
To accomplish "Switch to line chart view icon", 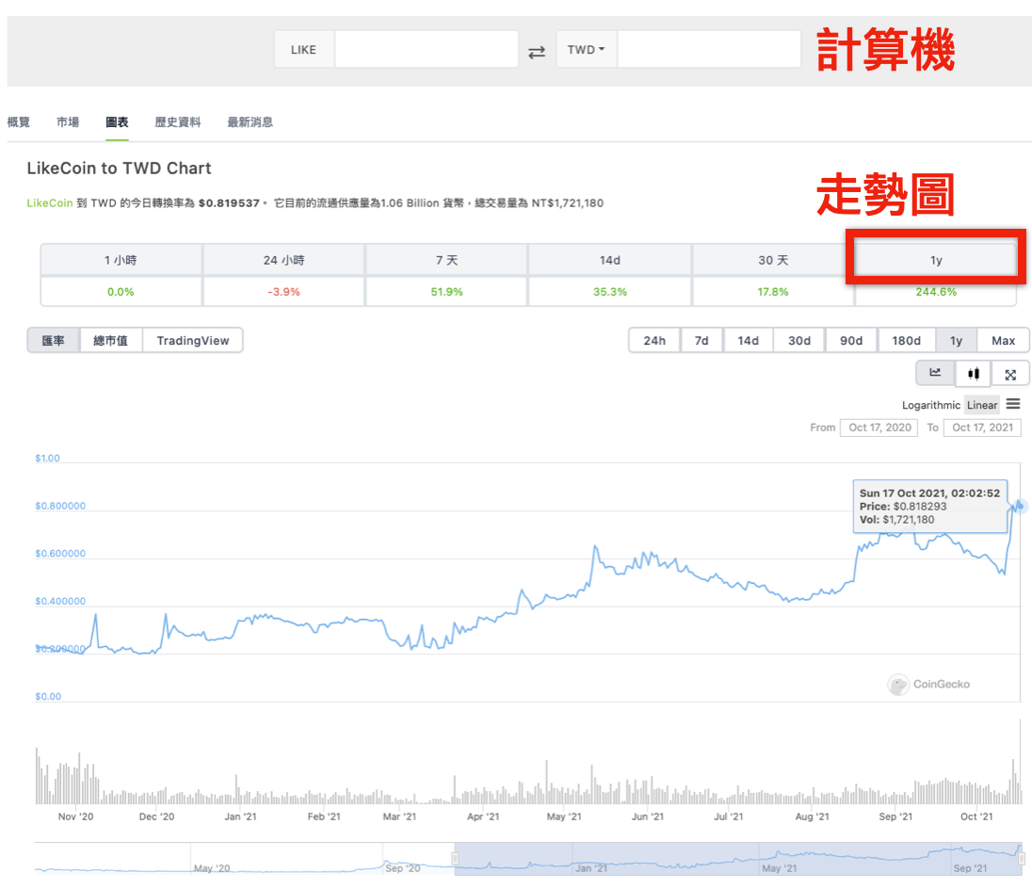I will click(x=935, y=373).
